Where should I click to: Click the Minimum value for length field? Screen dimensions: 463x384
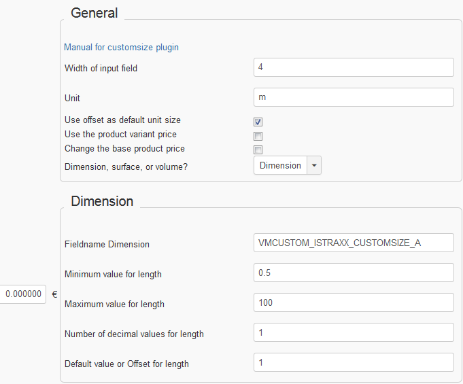354,273
